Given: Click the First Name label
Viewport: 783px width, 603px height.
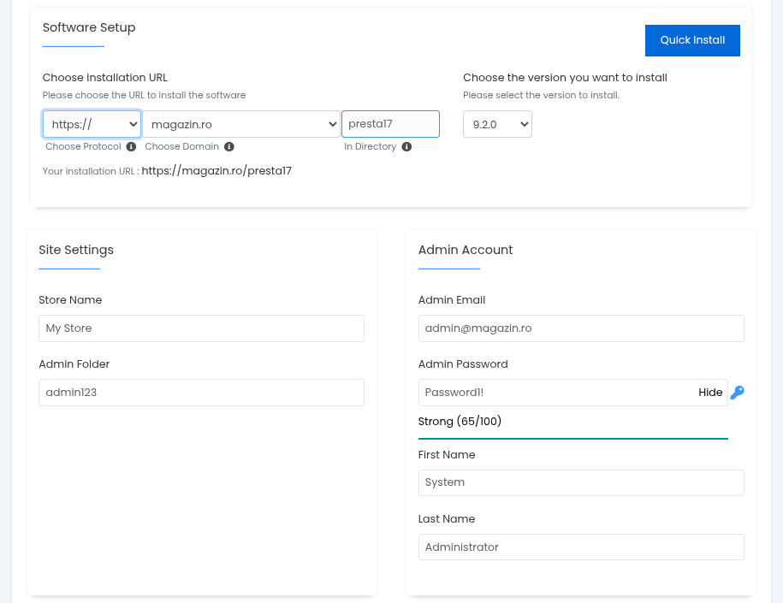Looking at the screenshot, I should [447, 455].
